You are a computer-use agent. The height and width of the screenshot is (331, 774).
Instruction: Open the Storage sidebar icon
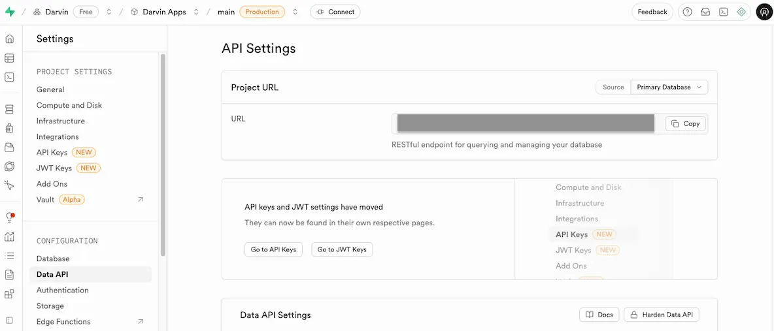coord(9,147)
